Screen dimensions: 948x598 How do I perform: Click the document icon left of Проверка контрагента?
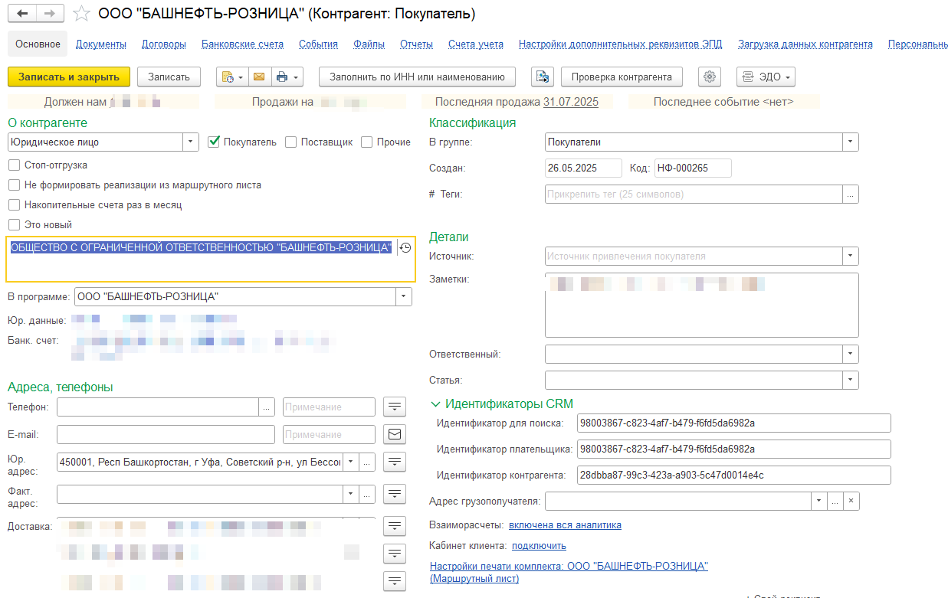[543, 77]
